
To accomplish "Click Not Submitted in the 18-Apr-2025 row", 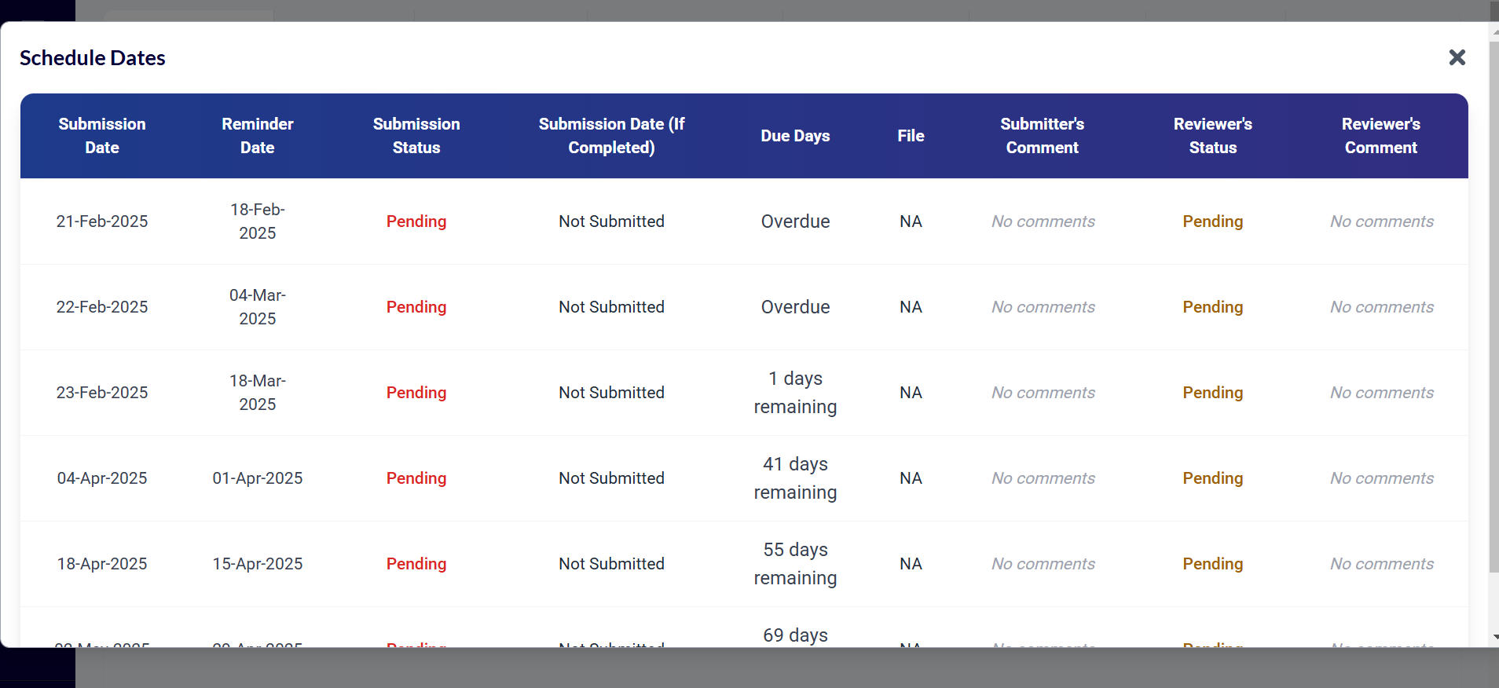I will point(611,564).
